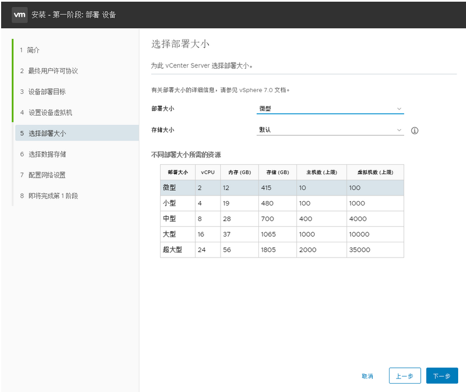Click the VM limit 35000 cell
This screenshot has width=466, height=392.
coord(375,250)
